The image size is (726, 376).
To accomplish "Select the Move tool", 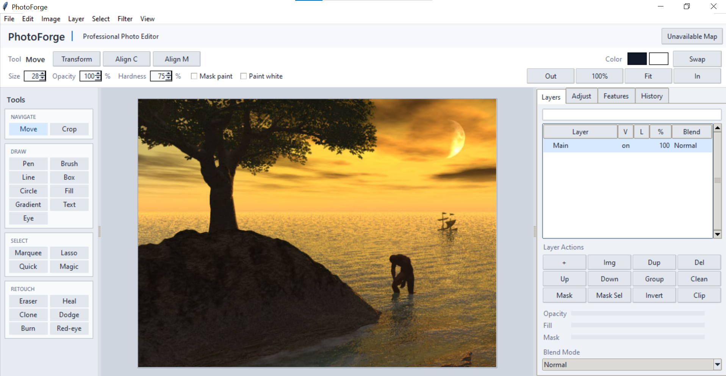I will (x=28, y=129).
